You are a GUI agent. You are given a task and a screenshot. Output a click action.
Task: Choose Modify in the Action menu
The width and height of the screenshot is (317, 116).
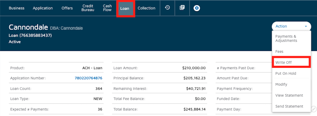point(291,84)
